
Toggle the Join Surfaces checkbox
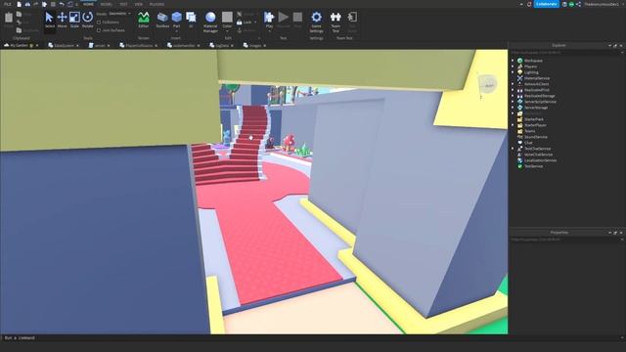99,30
